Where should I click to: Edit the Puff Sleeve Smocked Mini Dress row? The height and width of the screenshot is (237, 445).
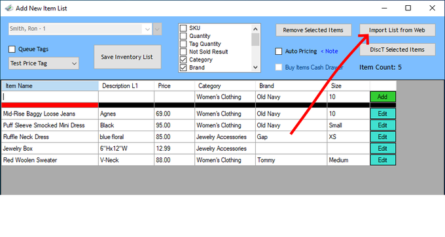coord(383,125)
